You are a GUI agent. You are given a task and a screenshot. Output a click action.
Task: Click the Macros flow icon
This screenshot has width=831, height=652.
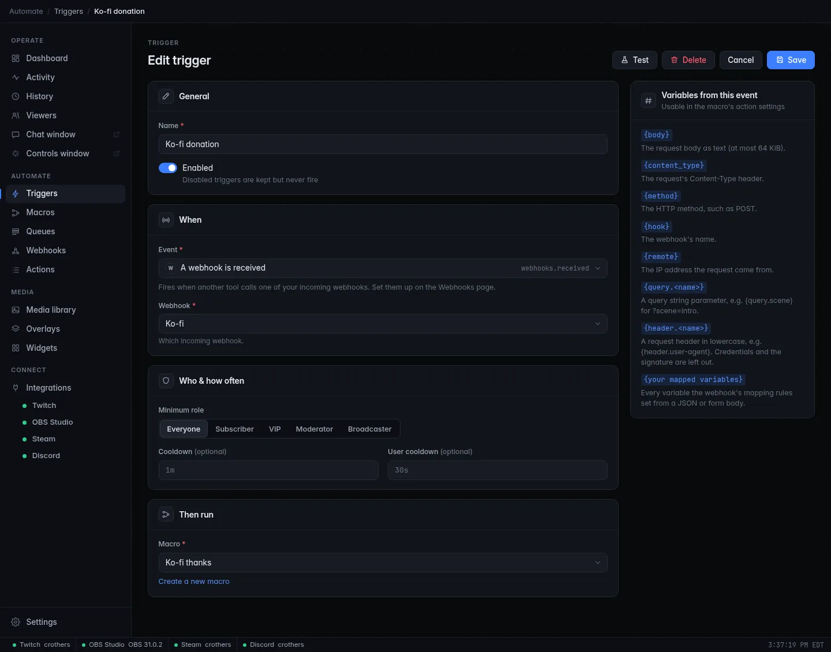16,212
